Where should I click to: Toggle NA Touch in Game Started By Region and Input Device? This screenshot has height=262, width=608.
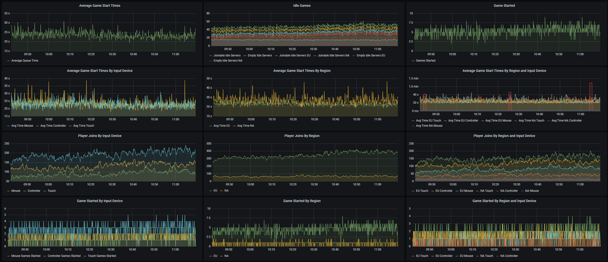[487, 256]
